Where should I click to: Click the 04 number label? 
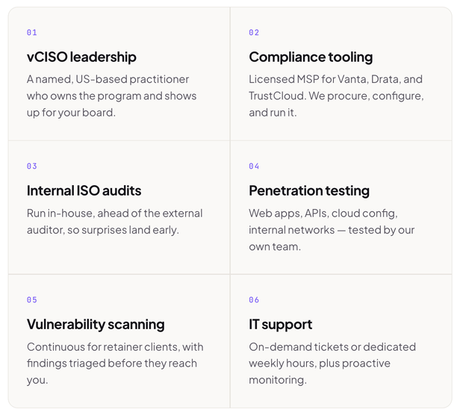click(254, 166)
